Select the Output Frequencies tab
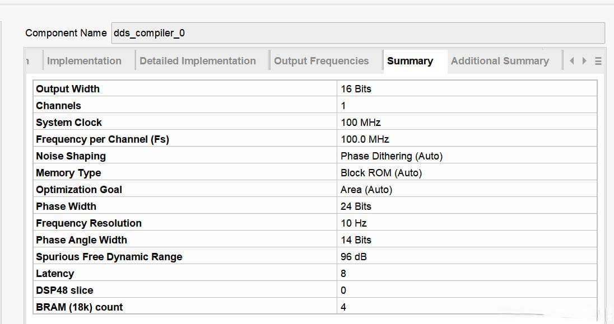The image size is (614, 324). [322, 61]
